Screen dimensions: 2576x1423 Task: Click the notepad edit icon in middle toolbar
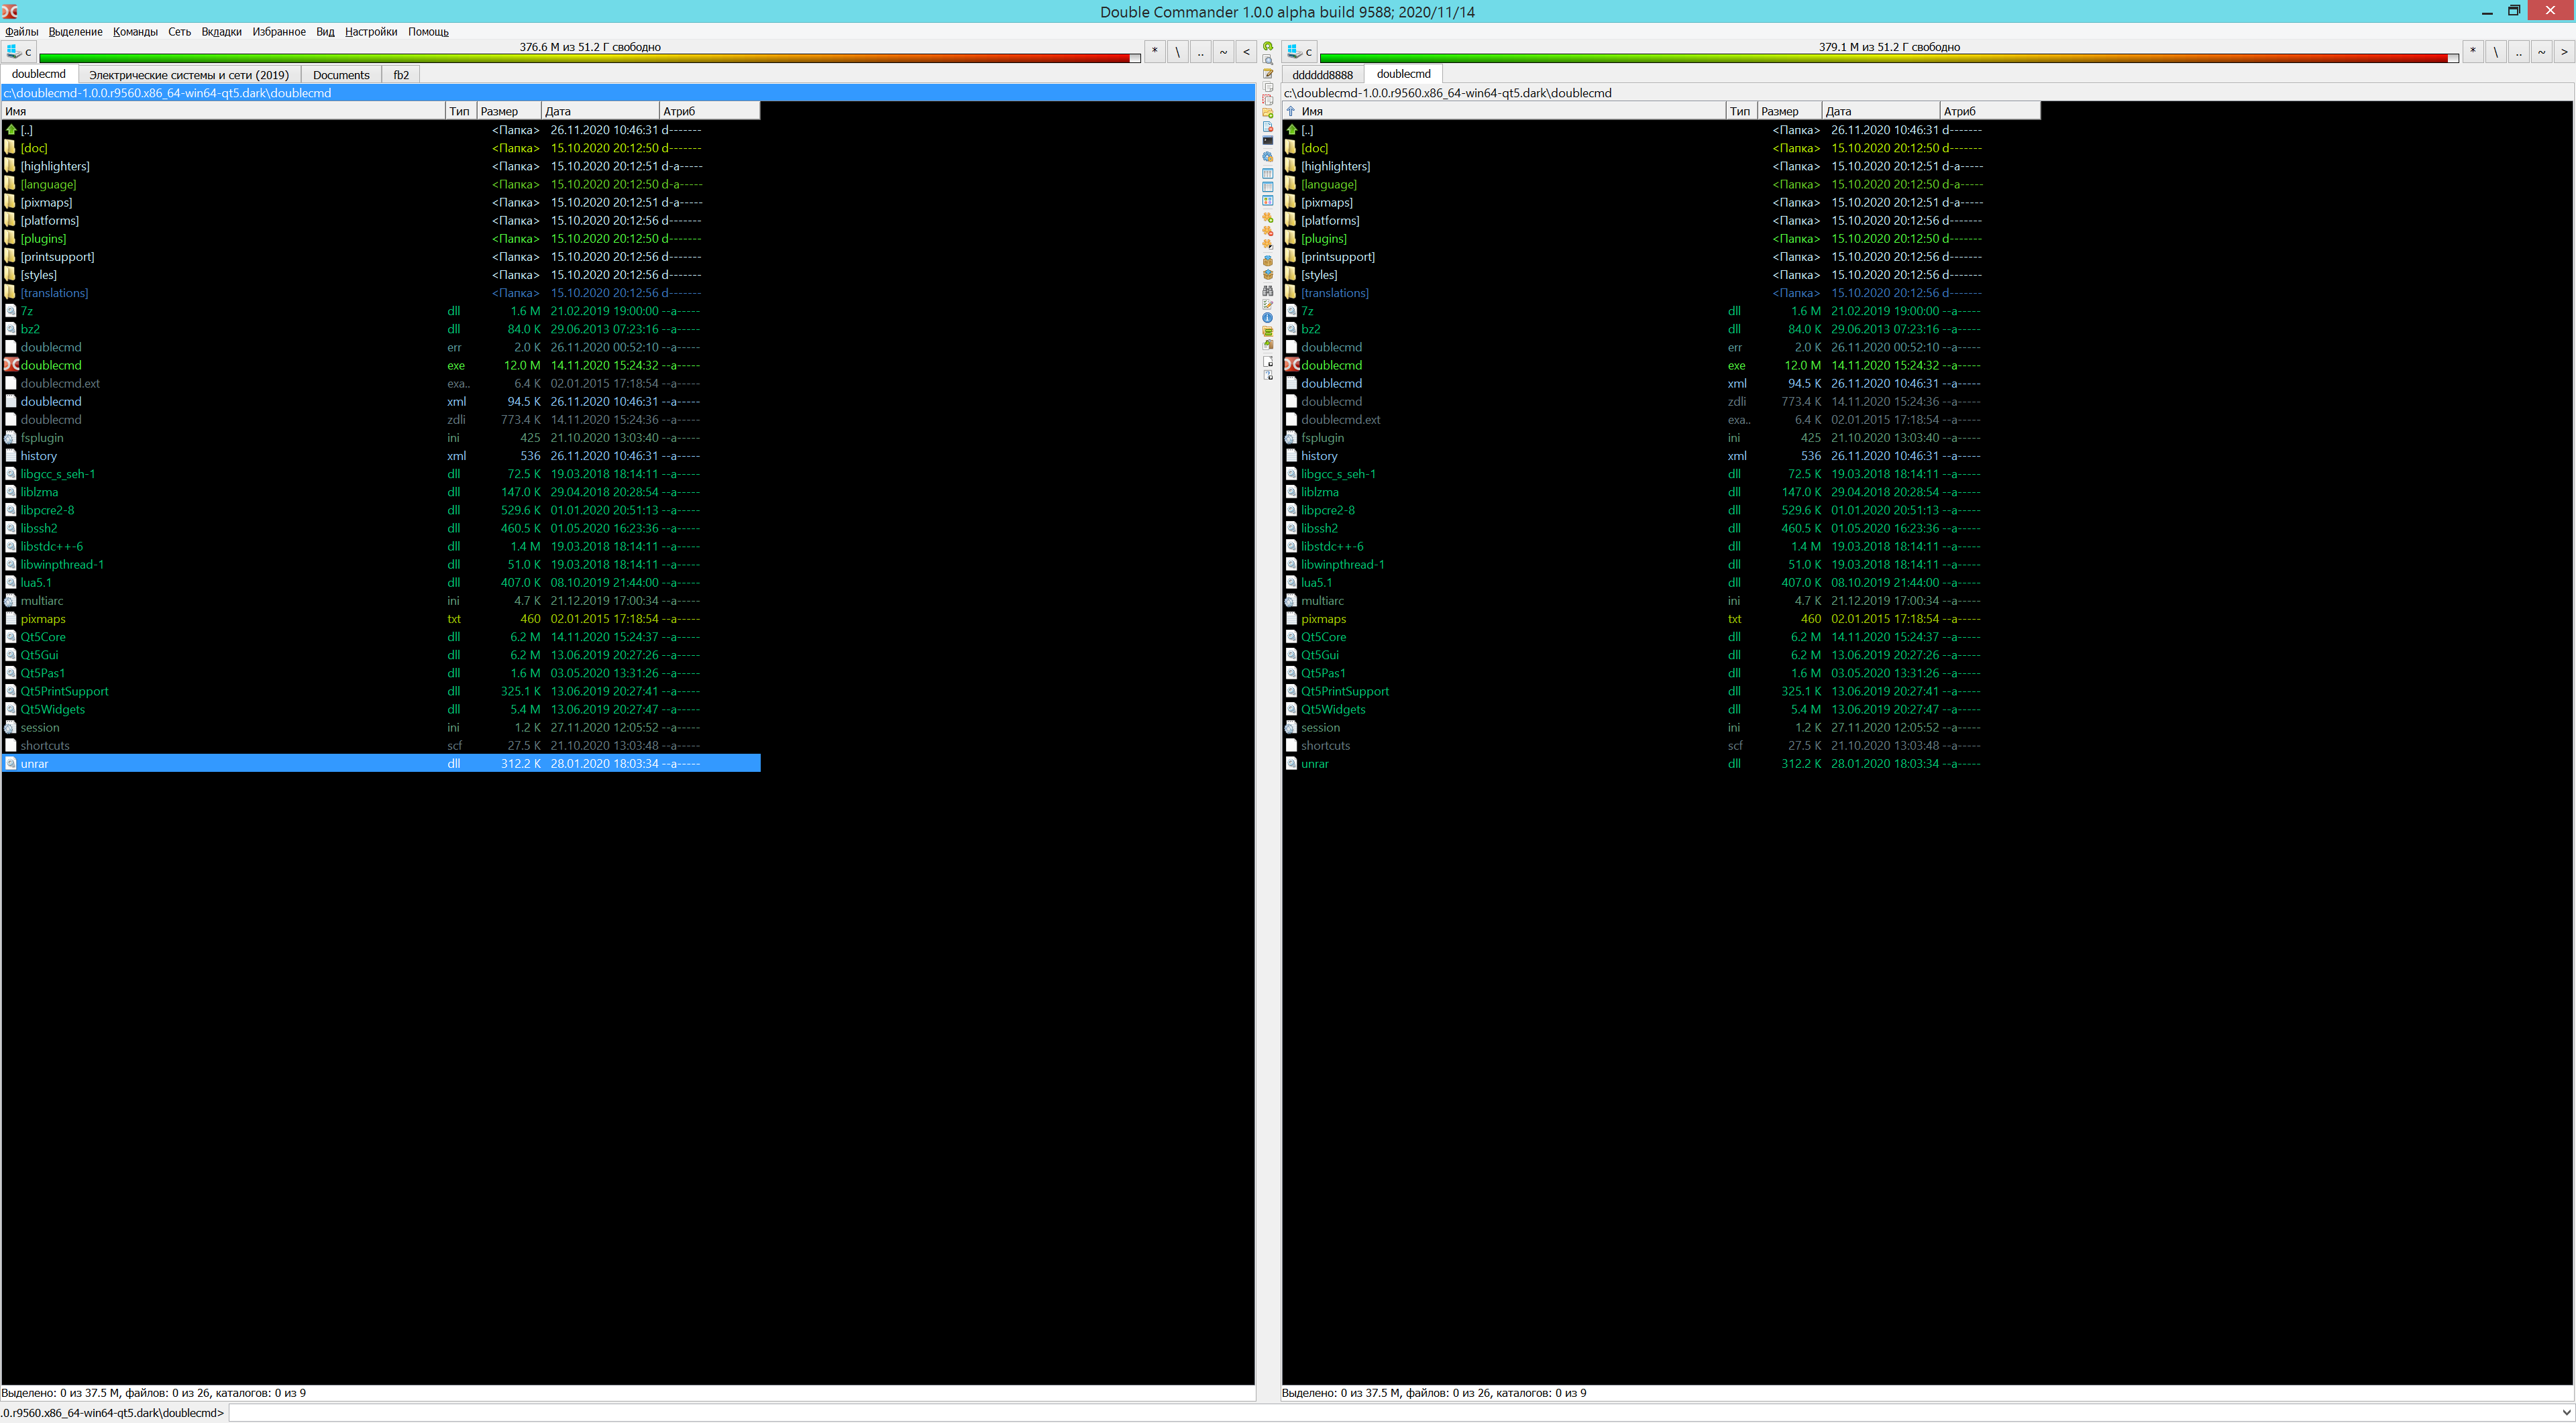pyautogui.click(x=1268, y=74)
